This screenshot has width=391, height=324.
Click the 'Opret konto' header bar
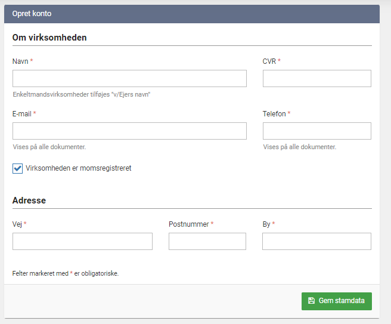click(191, 14)
